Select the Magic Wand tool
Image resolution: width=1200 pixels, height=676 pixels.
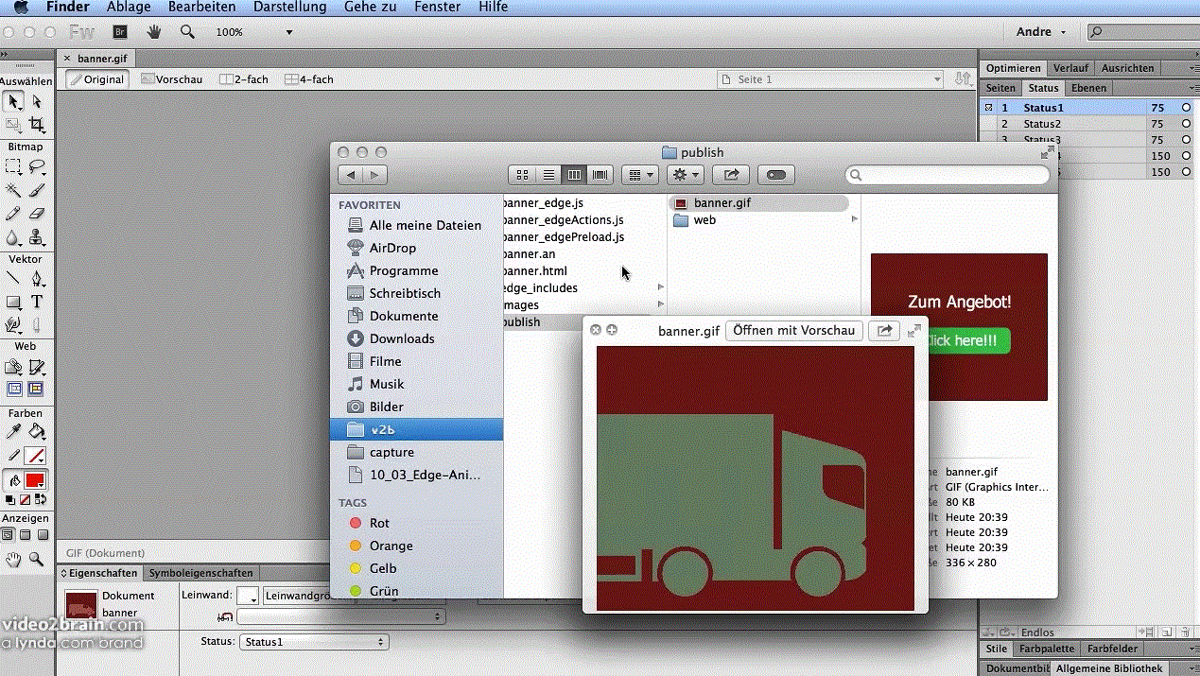pos(13,191)
